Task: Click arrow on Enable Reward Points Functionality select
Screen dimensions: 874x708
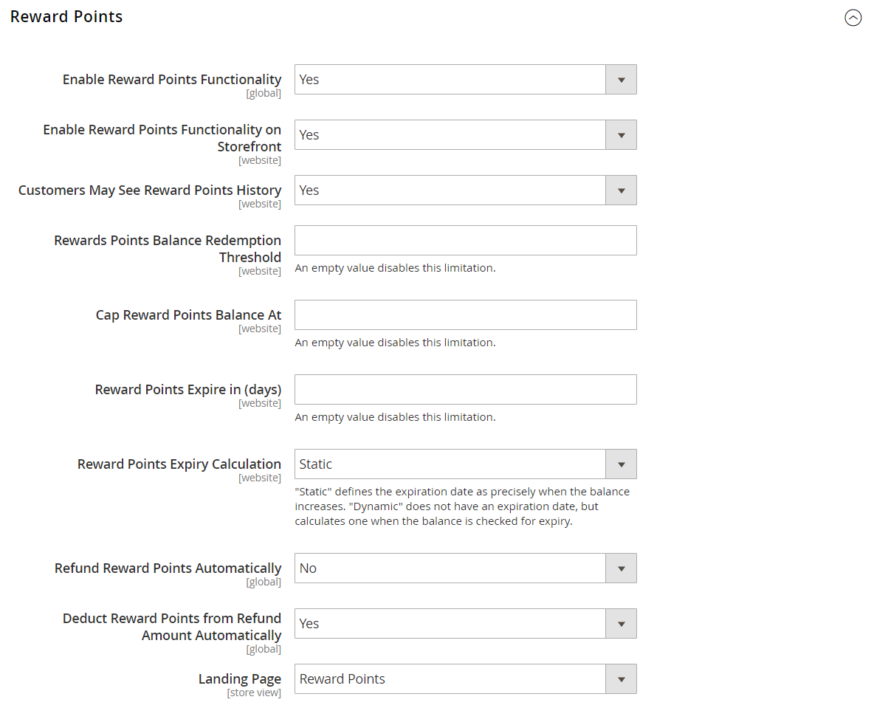Action: (621, 80)
